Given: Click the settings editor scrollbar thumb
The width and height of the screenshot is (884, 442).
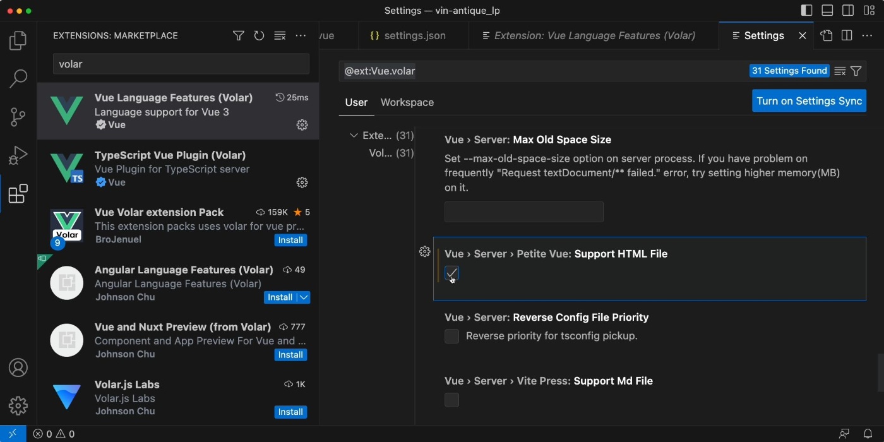Looking at the screenshot, I should click(880, 373).
